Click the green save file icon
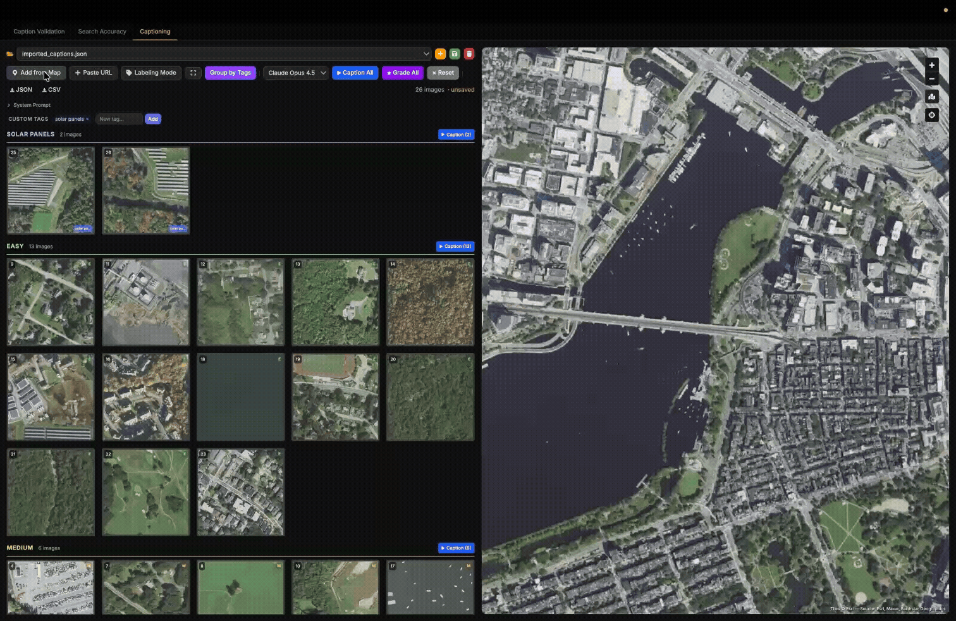This screenshot has height=621, width=956. click(x=455, y=54)
